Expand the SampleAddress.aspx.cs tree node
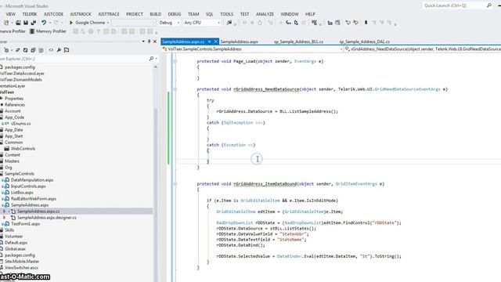Image resolution: width=501 pixels, height=282 pixels. tap(4, 211)
